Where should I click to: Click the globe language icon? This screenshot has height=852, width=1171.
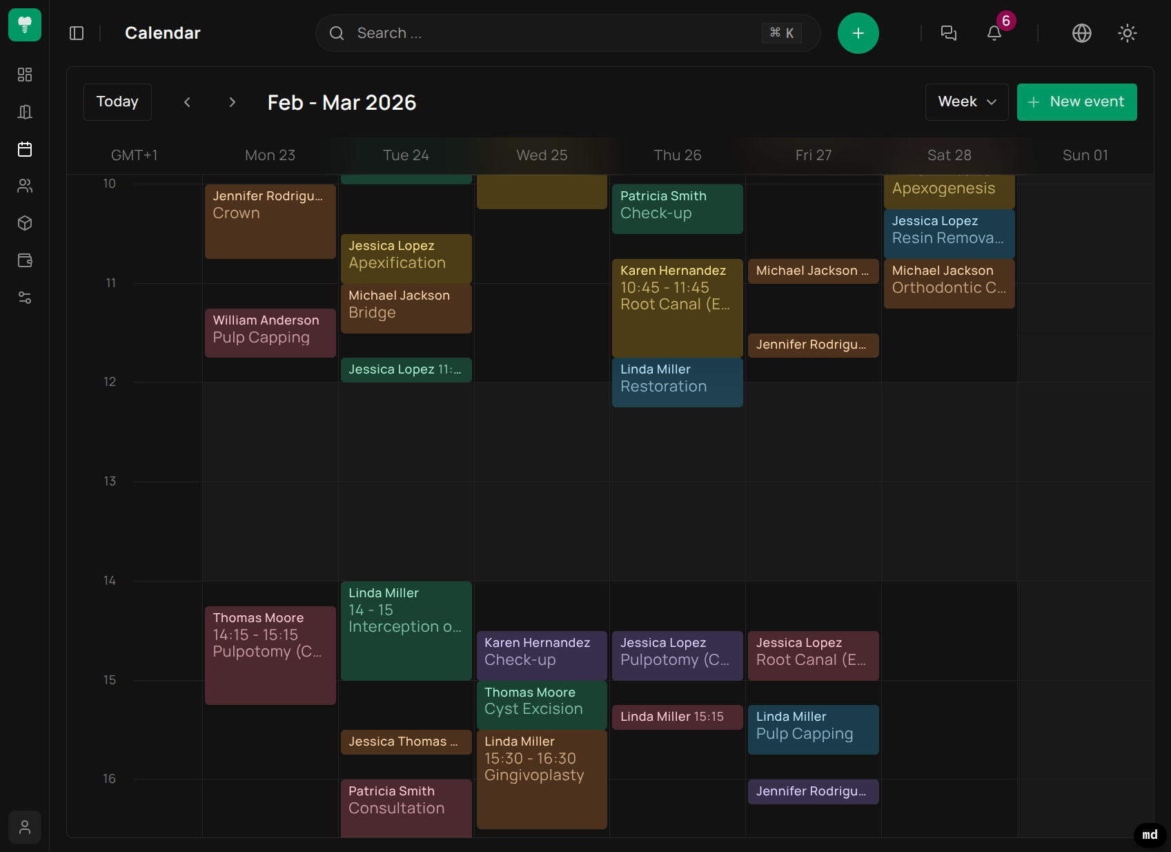point(1081,33)
